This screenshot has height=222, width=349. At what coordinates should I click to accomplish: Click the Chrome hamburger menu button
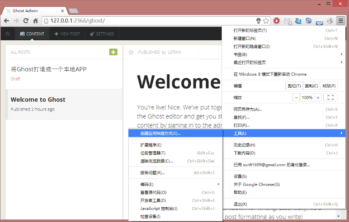pyautogui.click(x=341, y=21)
